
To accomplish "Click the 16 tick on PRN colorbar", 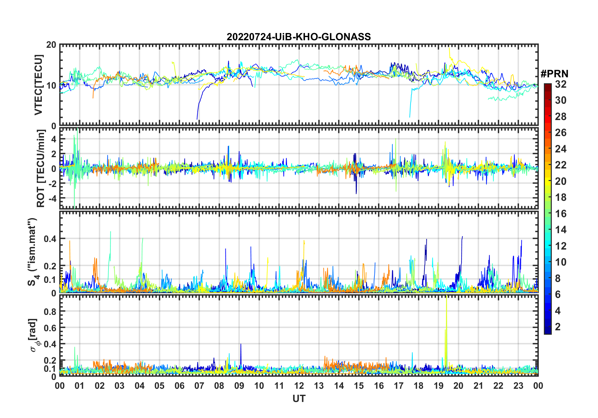I will coord(561,214).
